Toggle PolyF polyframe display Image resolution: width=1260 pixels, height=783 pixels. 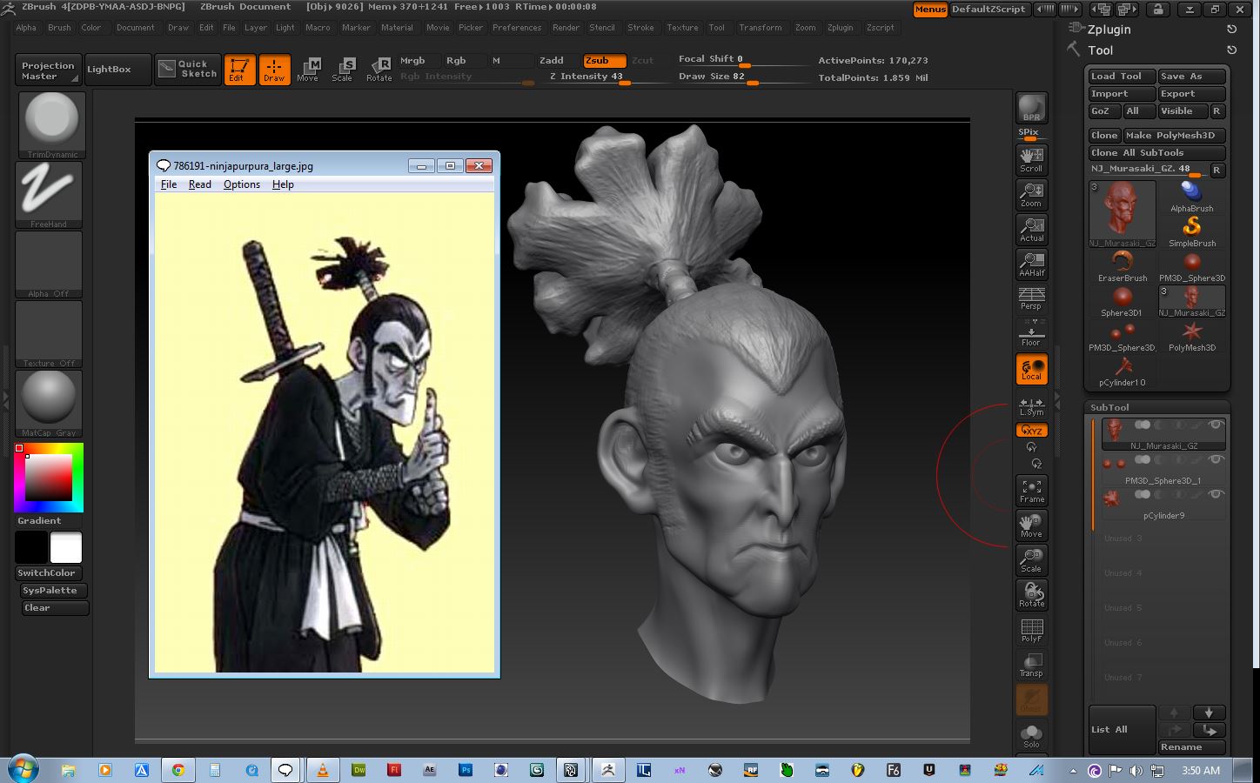[x=1031, y=630]
